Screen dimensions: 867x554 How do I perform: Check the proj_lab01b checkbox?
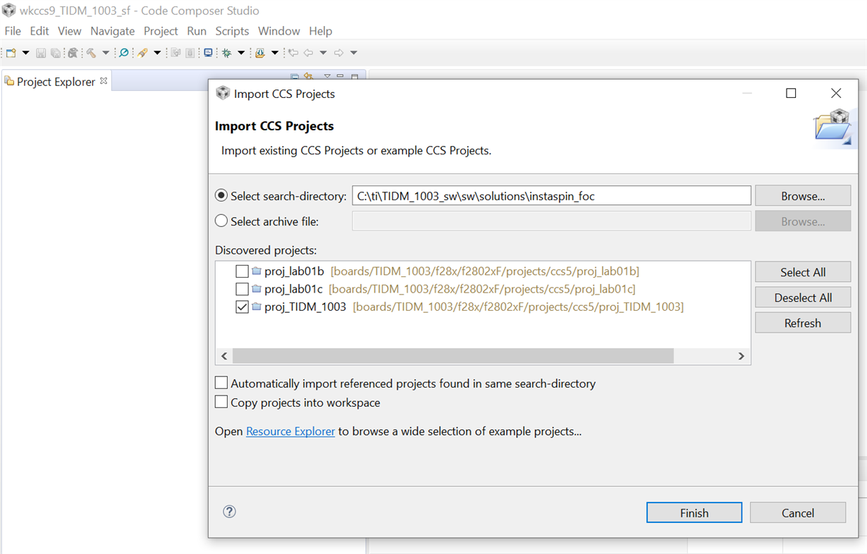242,271
